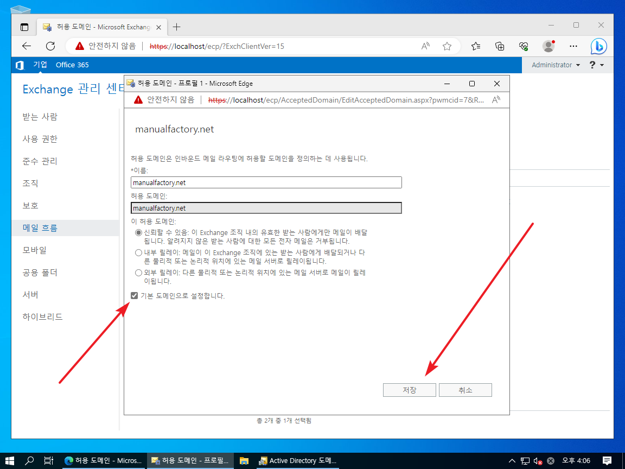This screenshot has height=469, width=625.
Task: Click the not secure warning in main window
Action: pyautogui.click(x=106, y=46)
